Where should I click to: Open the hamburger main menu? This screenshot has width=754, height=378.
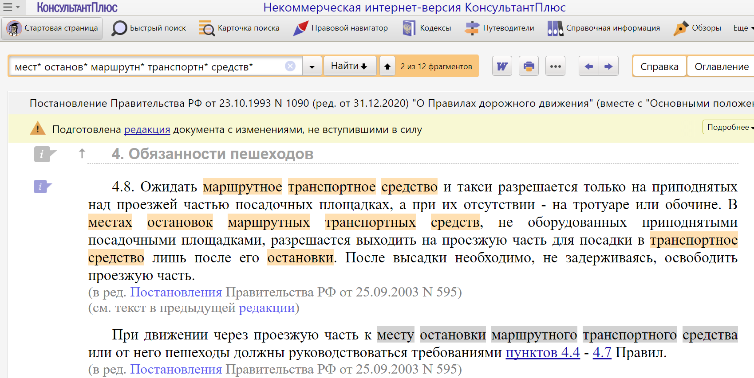click(11, 7)
